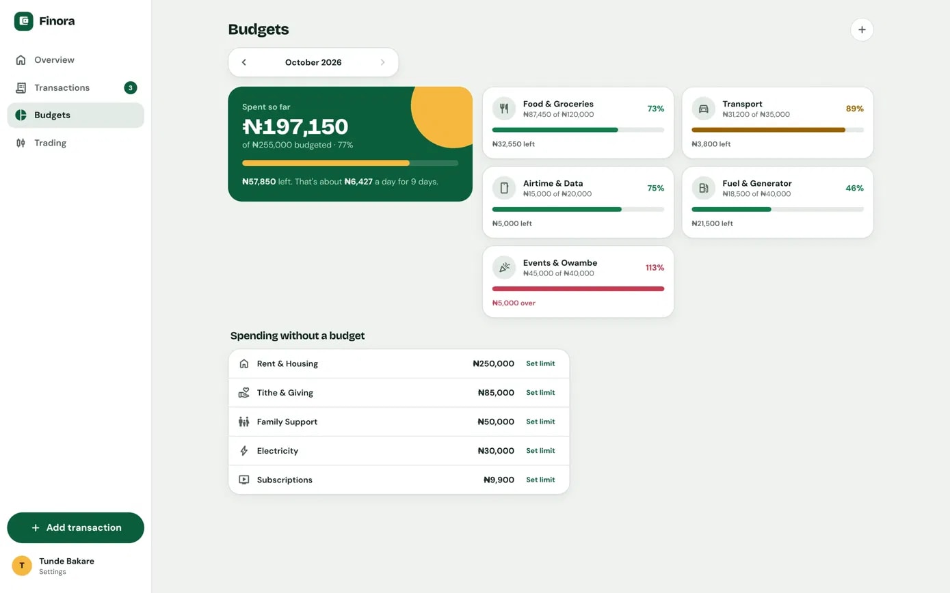Click the Budgets pie chart icon
Image resolution: width=950 pixels, height=593 pixels.
point(21,115)
